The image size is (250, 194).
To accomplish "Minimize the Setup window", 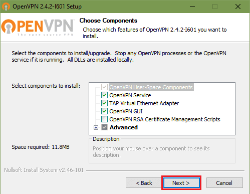I will [192, 7].
